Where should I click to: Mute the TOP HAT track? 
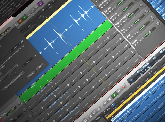(108, 13)
